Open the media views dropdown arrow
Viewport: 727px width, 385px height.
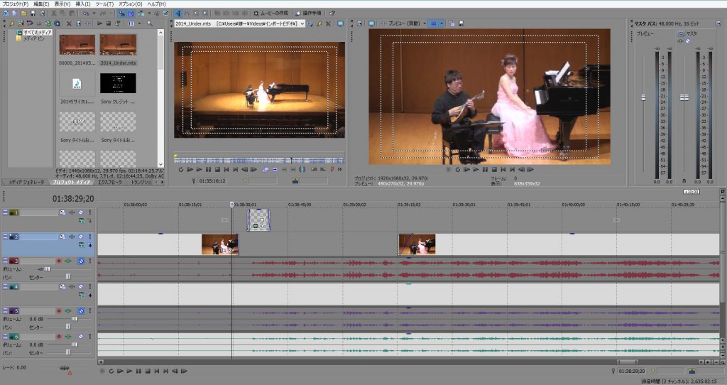click(x=139, y=23)
